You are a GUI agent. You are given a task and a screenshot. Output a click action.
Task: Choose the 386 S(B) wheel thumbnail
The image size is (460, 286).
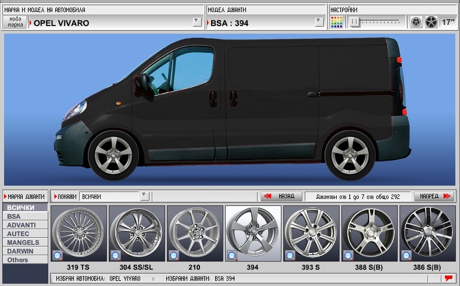[x=427, y=233]
